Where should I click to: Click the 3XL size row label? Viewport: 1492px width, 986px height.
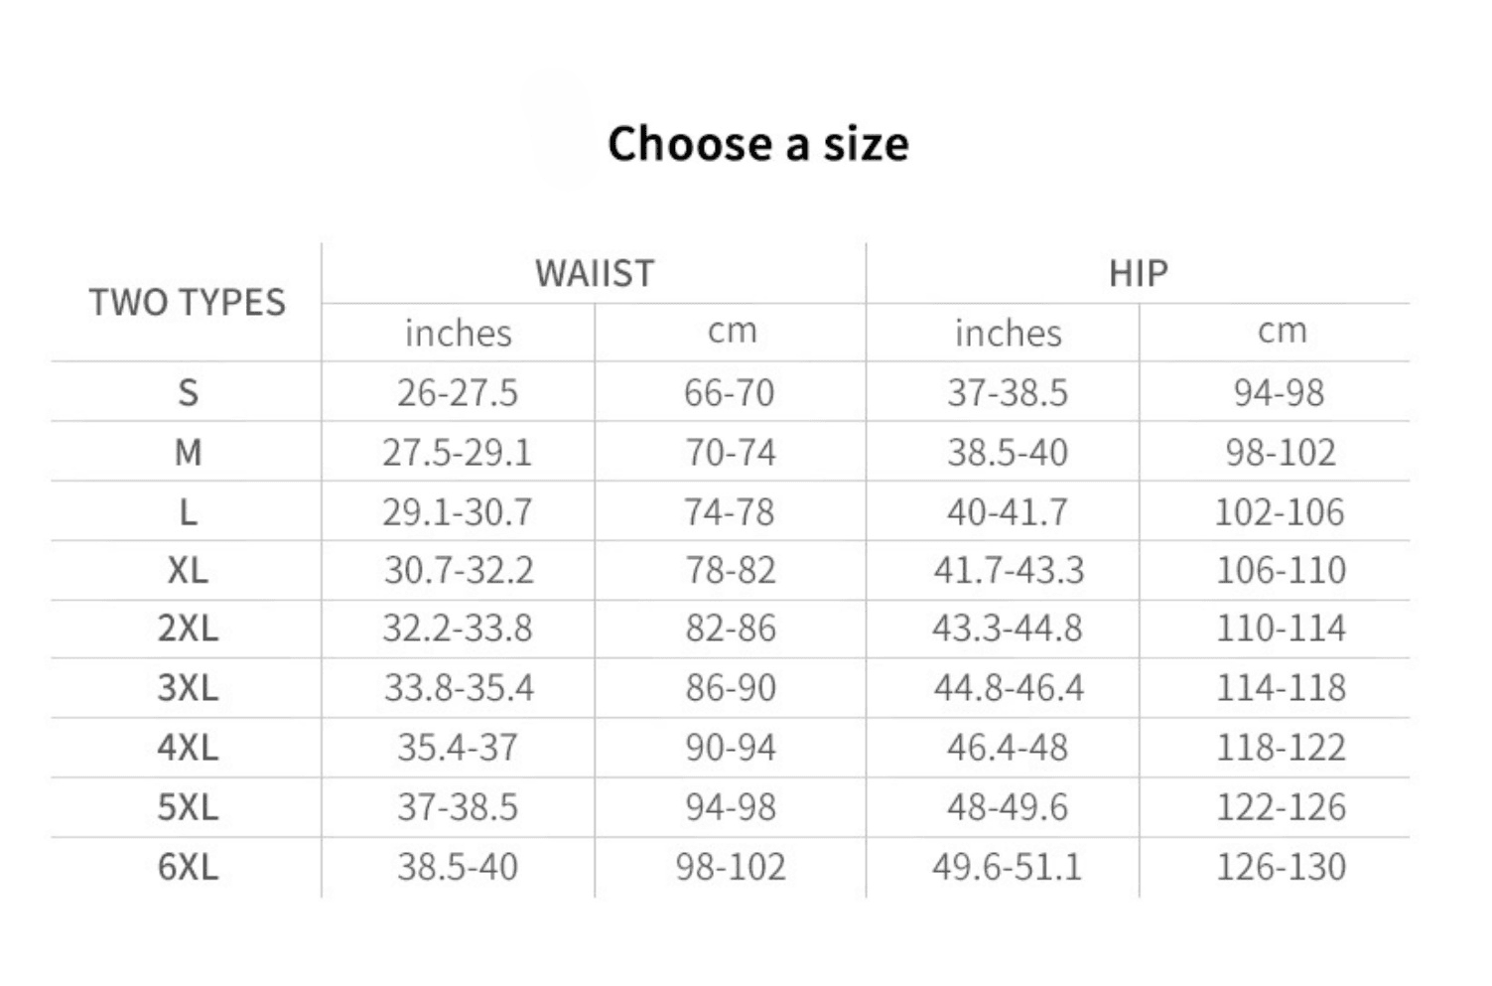(188, 687)
